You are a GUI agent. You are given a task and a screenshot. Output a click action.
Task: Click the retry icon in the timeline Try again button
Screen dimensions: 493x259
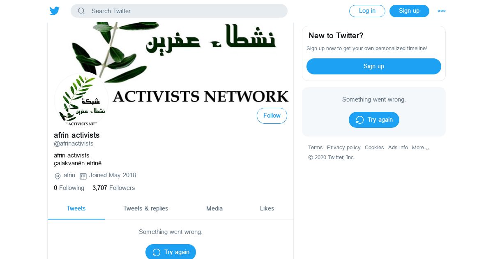157,252
